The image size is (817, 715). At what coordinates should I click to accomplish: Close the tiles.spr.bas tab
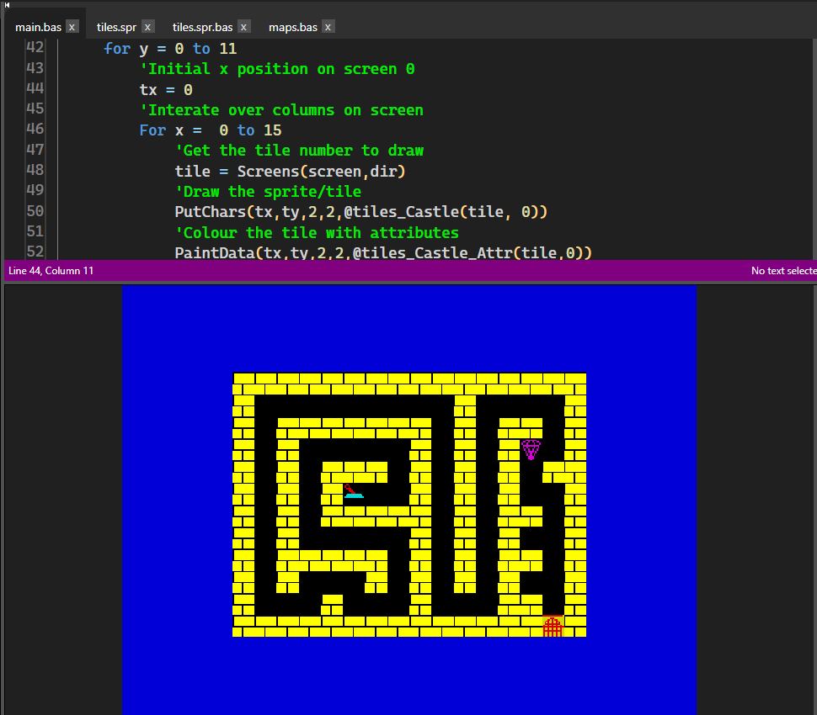click(243, 28)
